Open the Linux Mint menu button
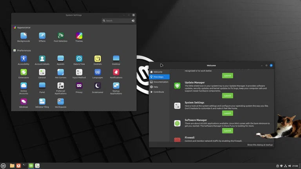 click(3, 166)
